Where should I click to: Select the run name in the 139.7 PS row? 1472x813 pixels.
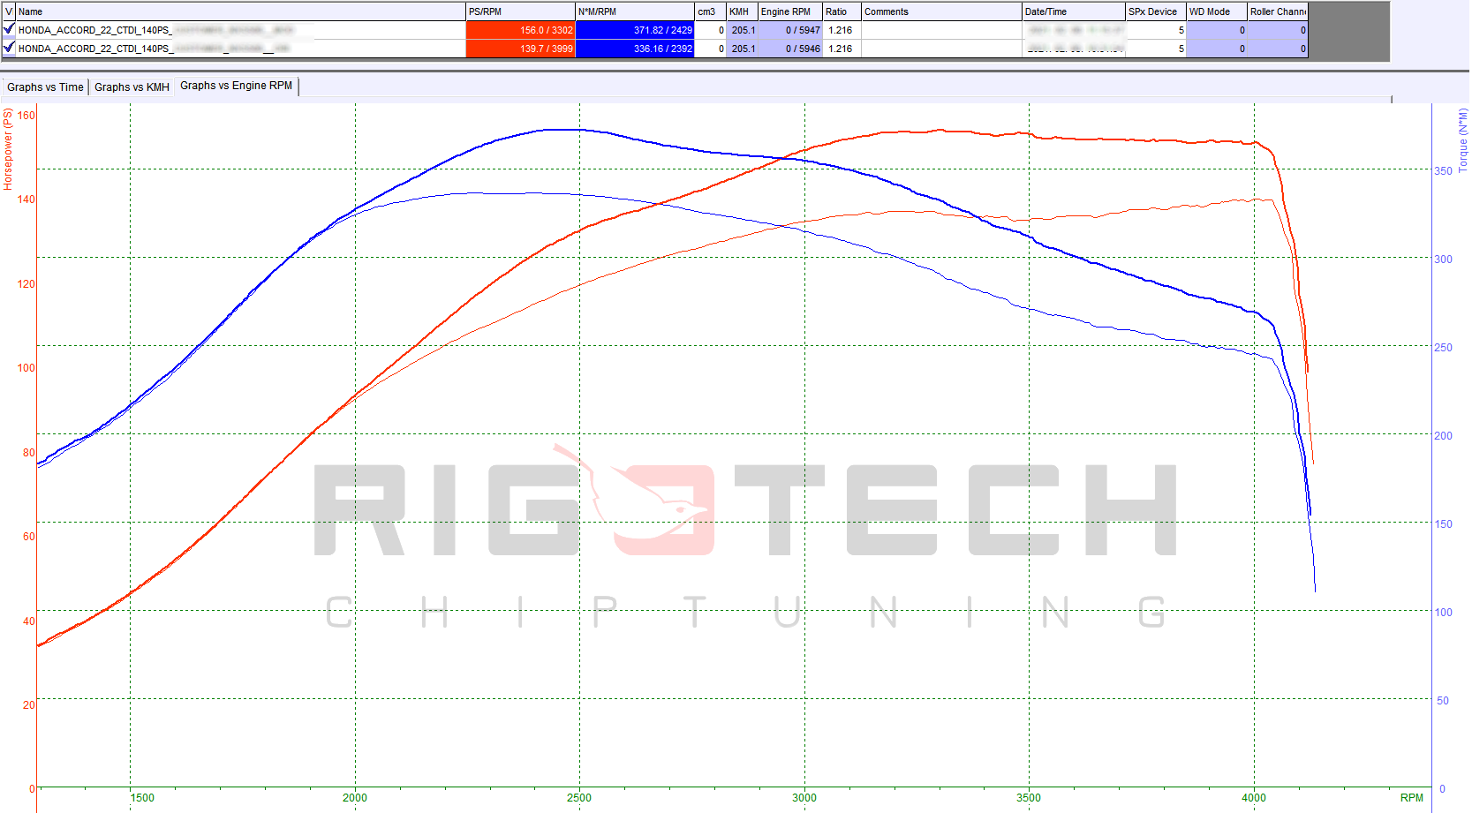240,49
